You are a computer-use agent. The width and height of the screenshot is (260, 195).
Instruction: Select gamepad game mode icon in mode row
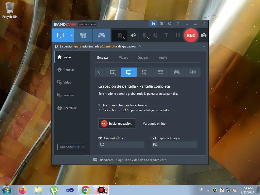click(x=177, y=72)
